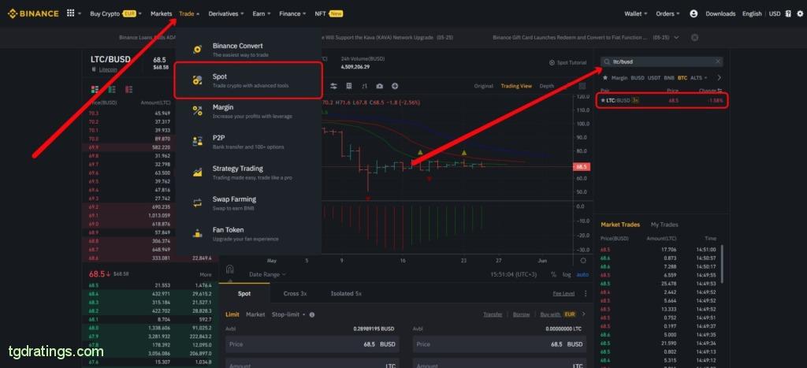Open the apps grid menu icon
Viewport: 807px width, 368px height.
pyautogui.click(x=71, y=13)
